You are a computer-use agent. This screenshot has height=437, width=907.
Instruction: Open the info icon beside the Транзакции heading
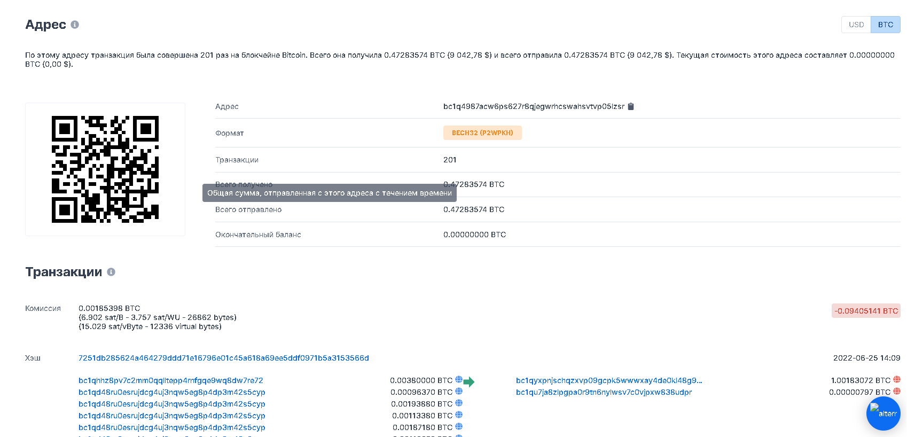click(x=111, y=272)
